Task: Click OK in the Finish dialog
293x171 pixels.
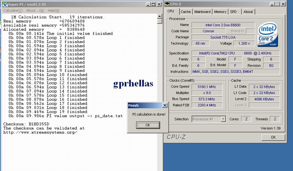Action: [x=148, y=125]
